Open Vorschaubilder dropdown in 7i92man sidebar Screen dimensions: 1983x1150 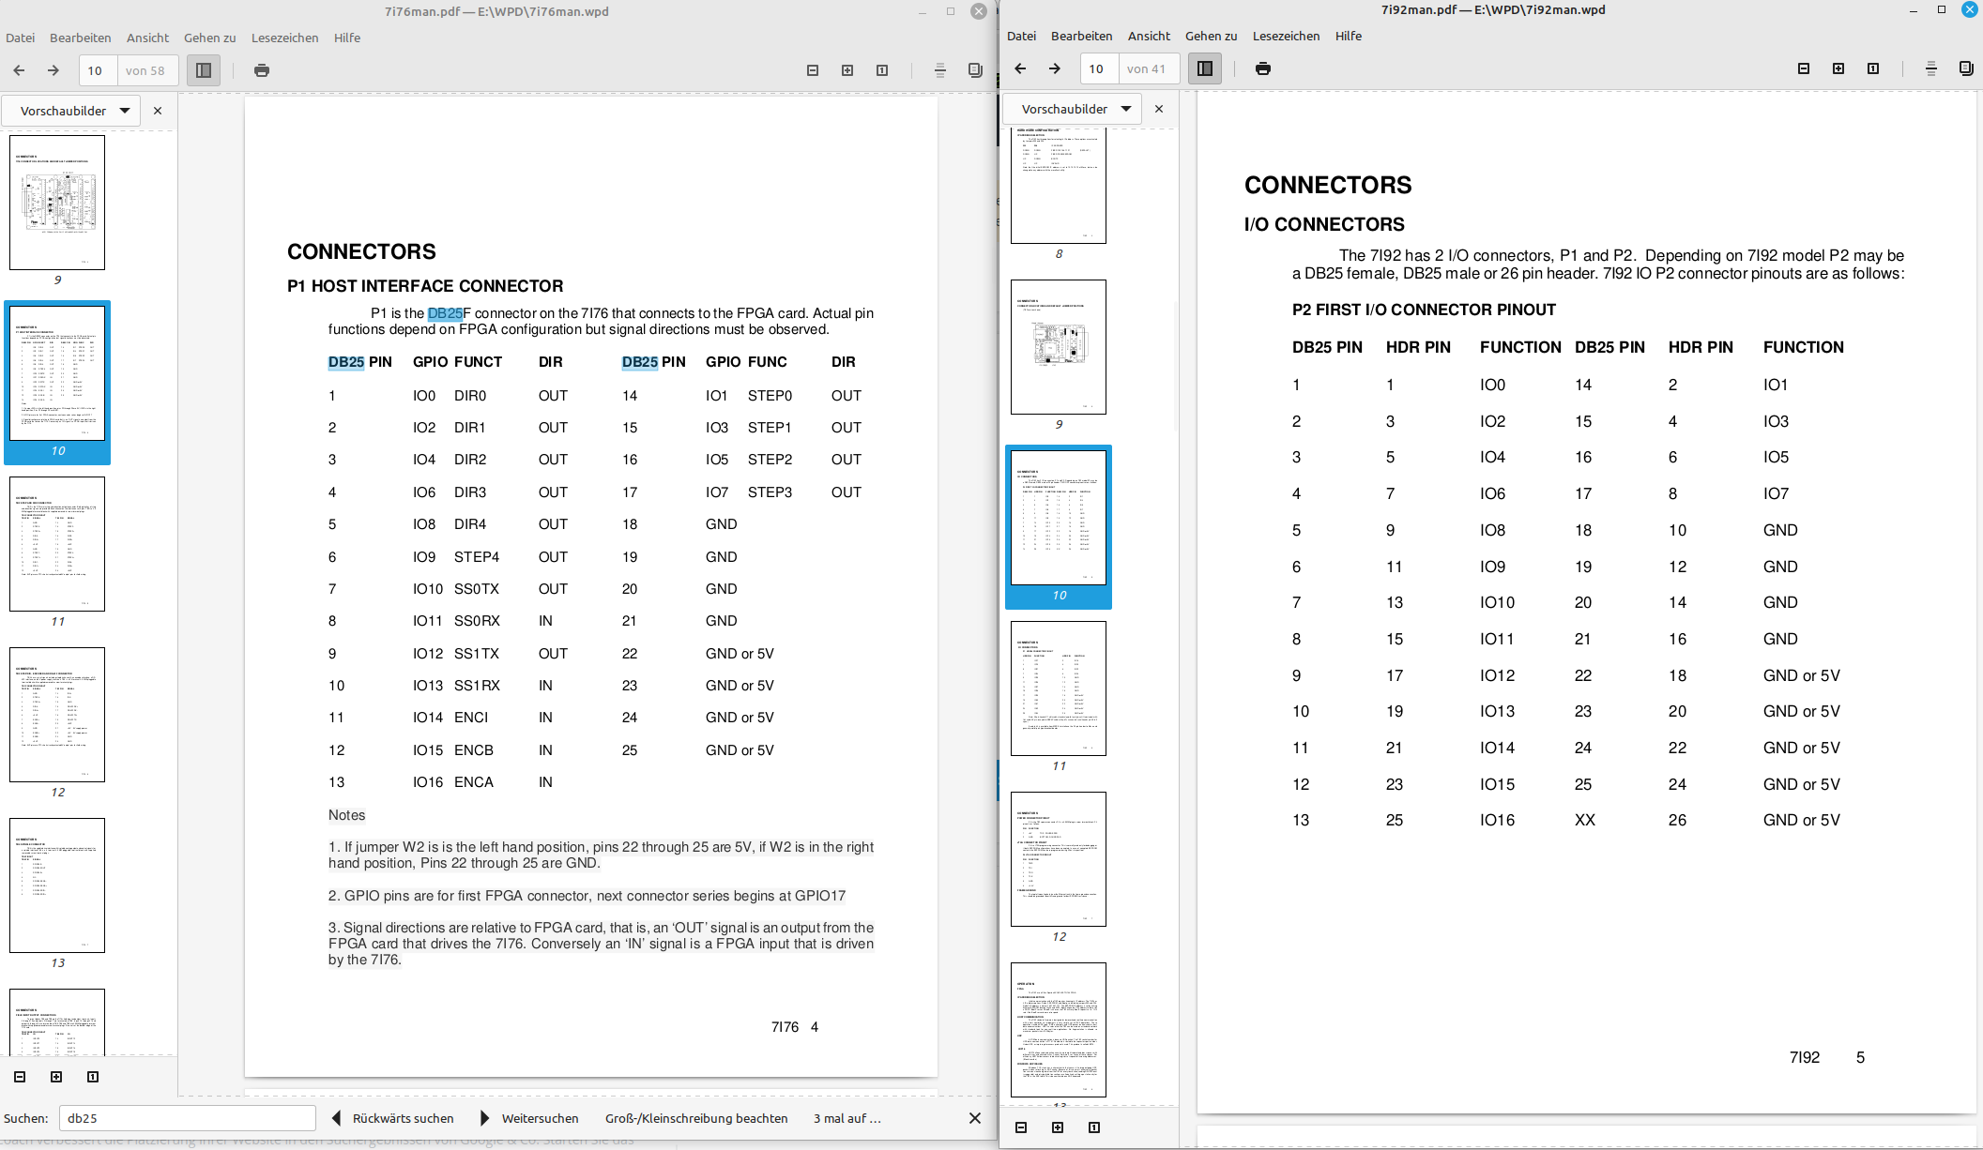[1074, 109]
